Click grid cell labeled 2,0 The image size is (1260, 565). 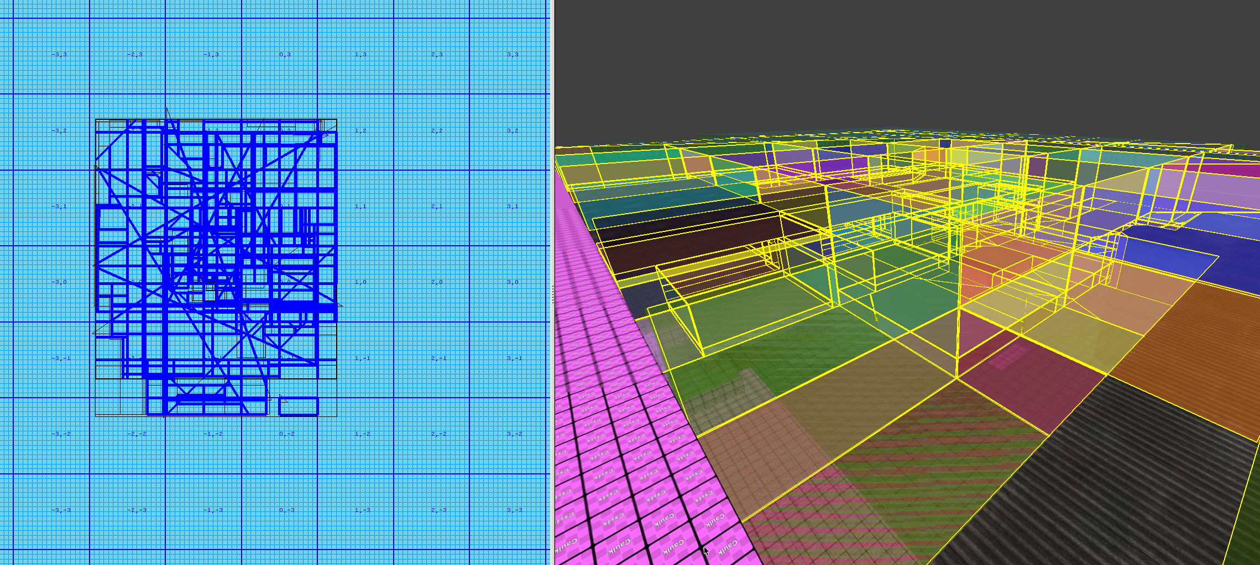[437, 282]
